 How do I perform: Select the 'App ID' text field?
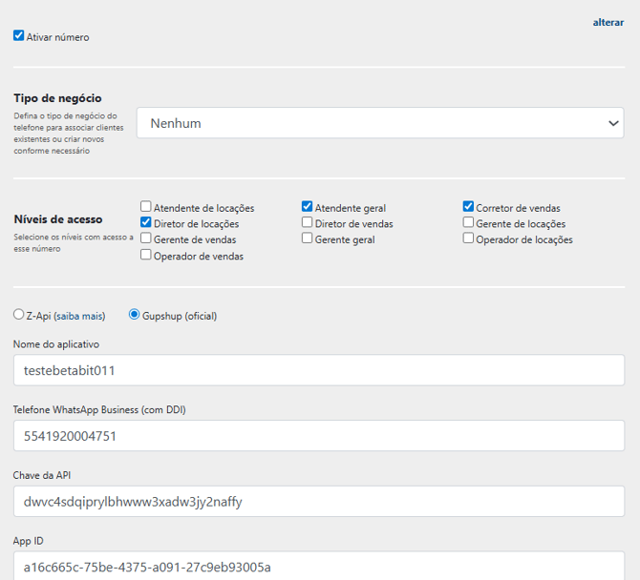coord(319,566)
